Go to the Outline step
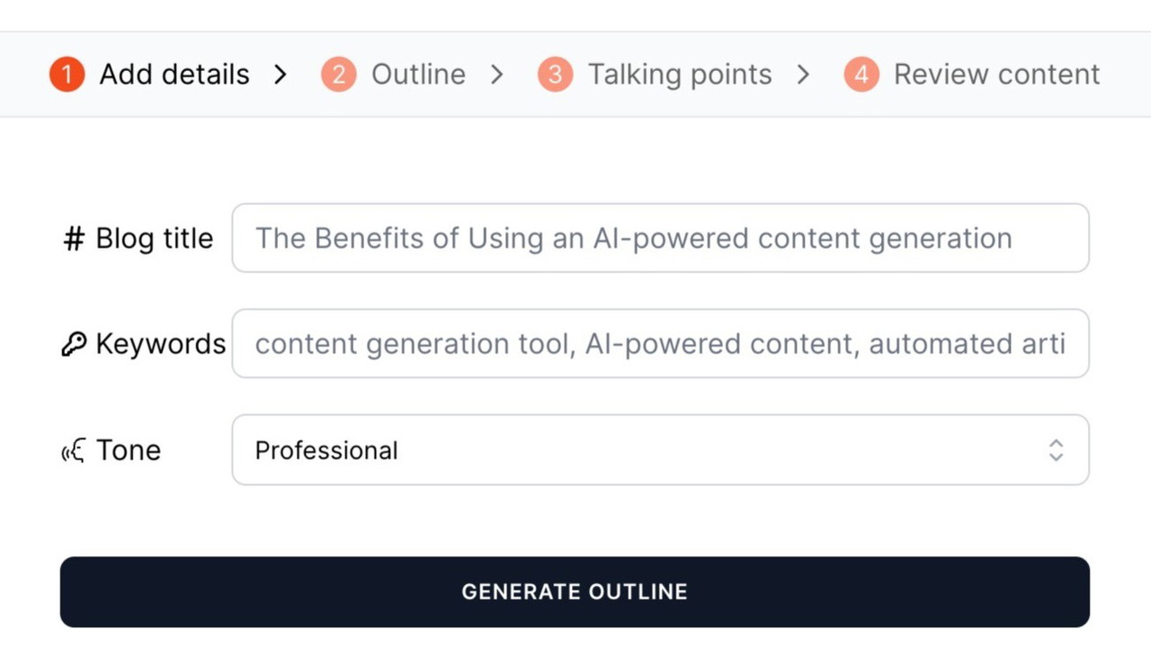Screen dimensions: 1151x647 tap(418, 75)
